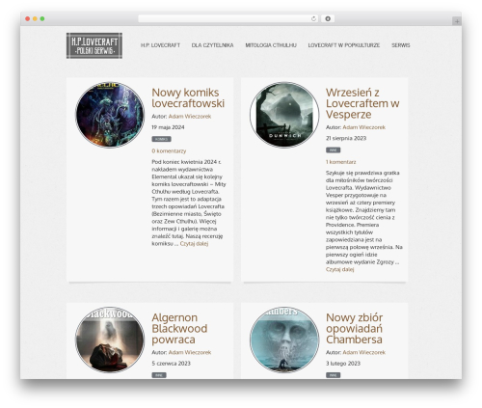Click the category tag under 21 sierpnia 2023
Screen dimensions: 482x408
333,150
